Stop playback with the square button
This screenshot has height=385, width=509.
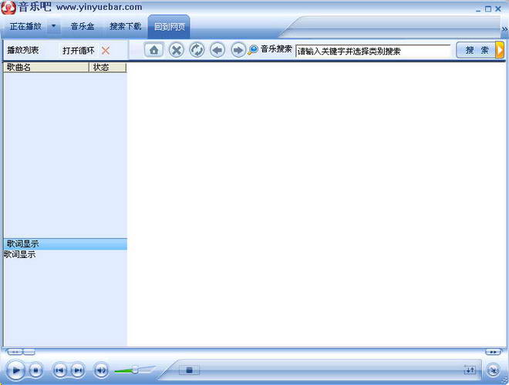(x=35, y=370)
